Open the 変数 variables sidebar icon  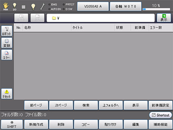(x=7, y=43)
